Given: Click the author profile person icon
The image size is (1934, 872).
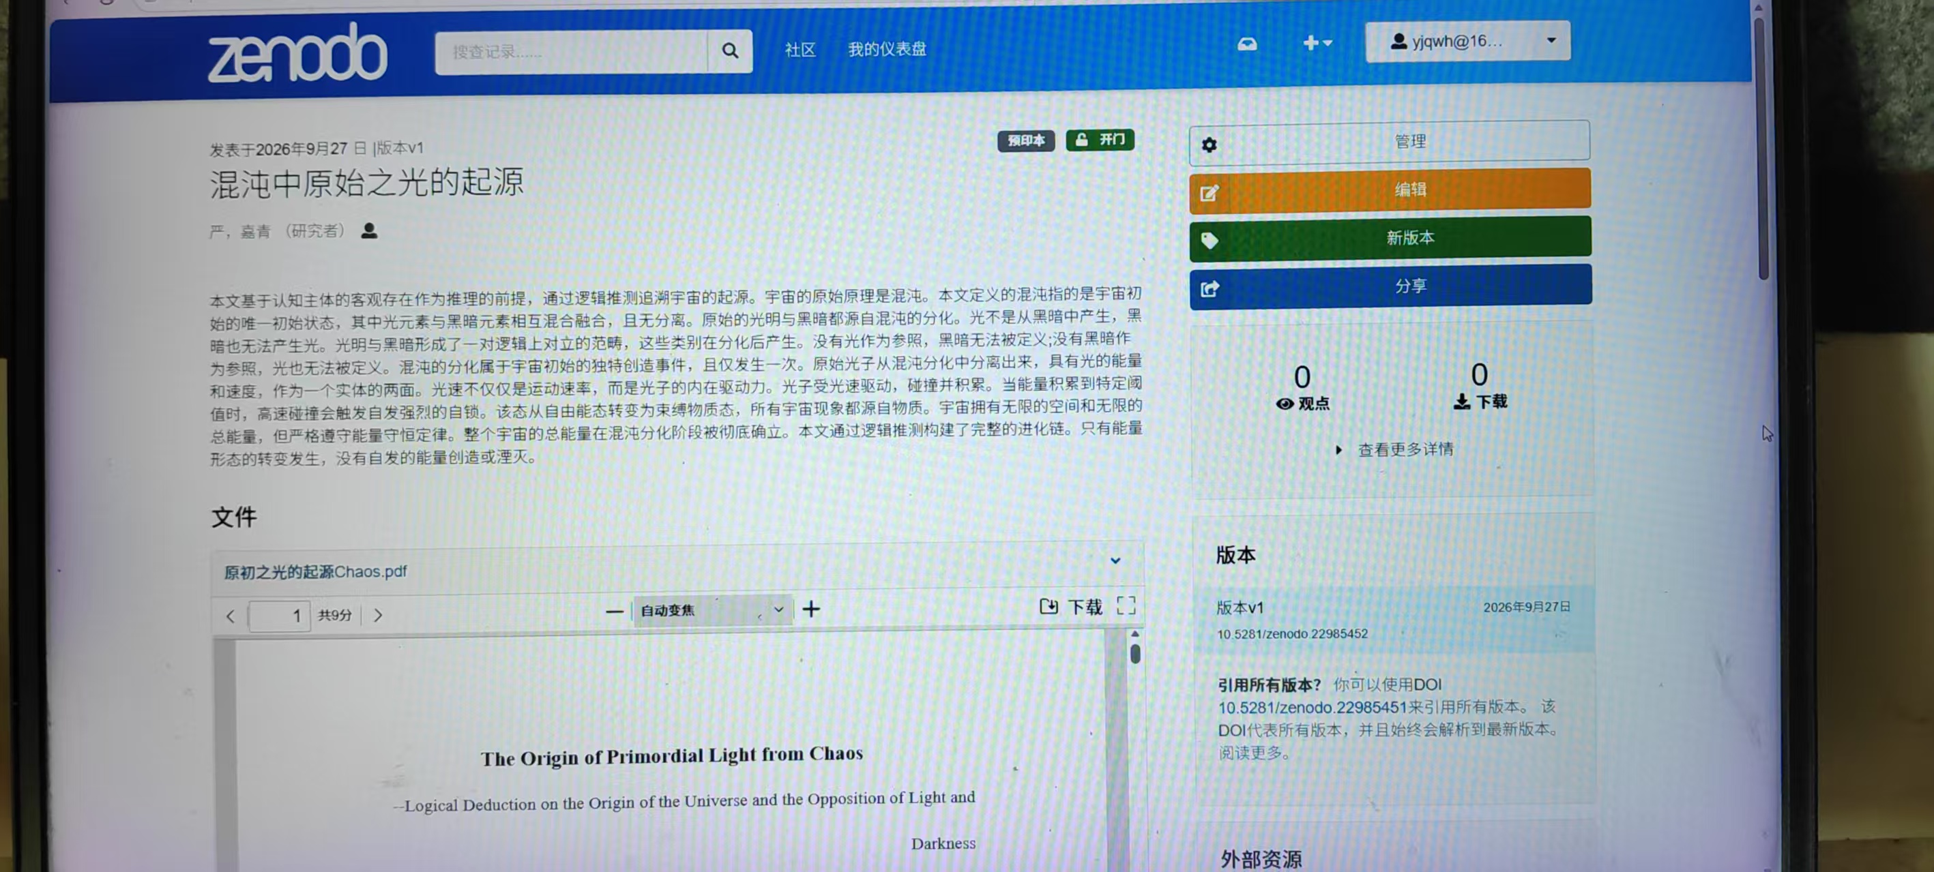Looking at the screenshot, I should point(368,230).
